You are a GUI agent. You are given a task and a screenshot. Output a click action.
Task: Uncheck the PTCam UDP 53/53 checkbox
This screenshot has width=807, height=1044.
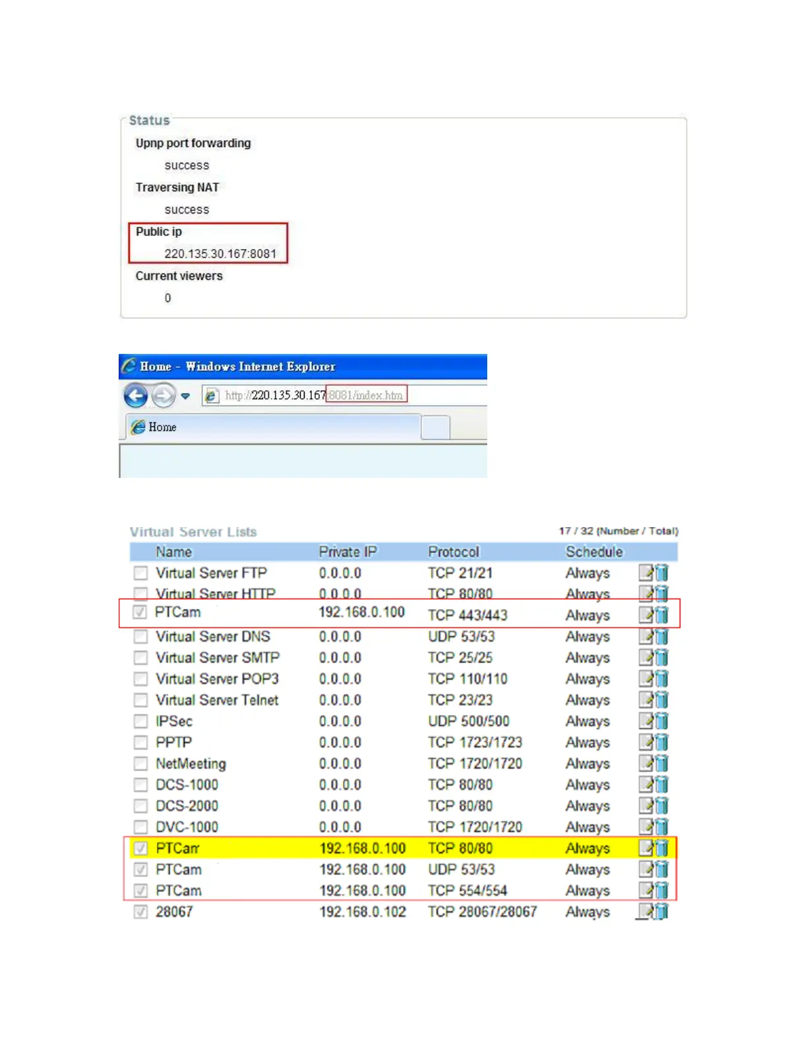point(140,869)
